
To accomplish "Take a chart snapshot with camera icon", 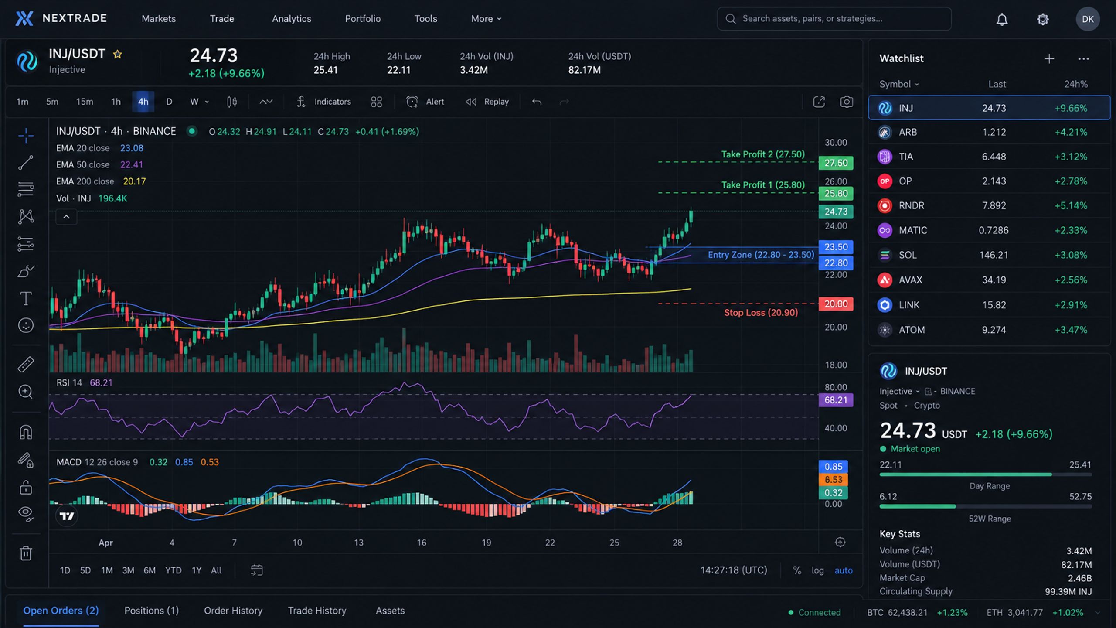I will click(x=847, y=102).
